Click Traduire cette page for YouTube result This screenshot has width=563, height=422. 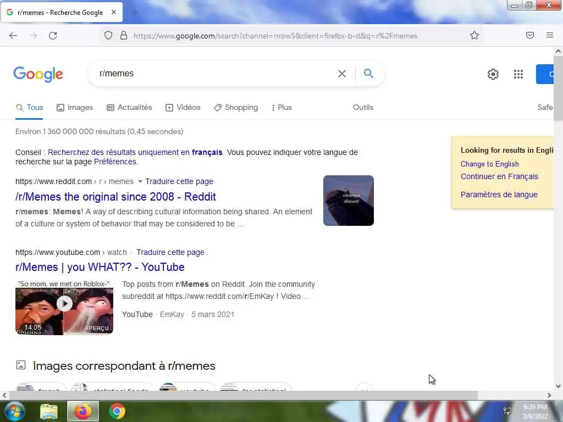(x=170, y=252)
